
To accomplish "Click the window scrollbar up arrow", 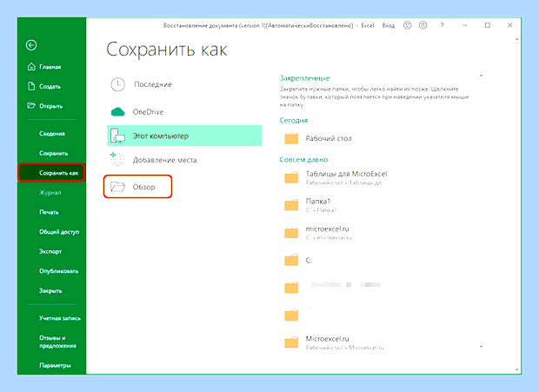I will [x=516, y=39].
